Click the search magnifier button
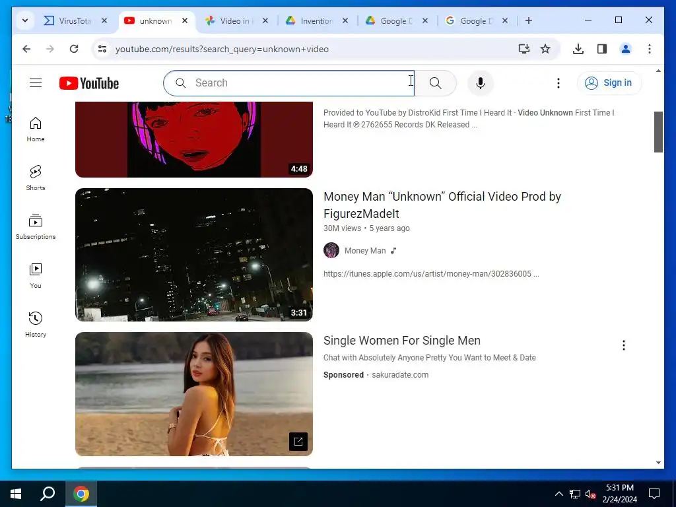Screen dimensions: 676x507 tap(436, 83)
